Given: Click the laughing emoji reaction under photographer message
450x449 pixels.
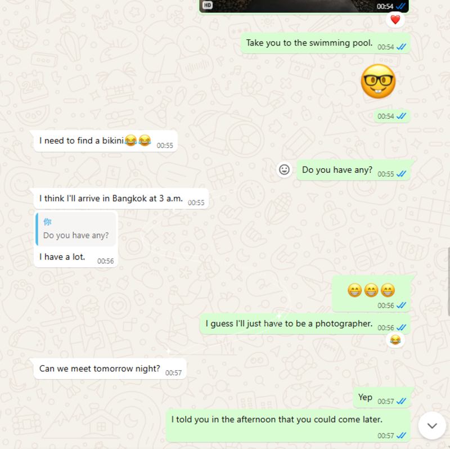Looking at the screenshot, I should (x=395, y=340).
